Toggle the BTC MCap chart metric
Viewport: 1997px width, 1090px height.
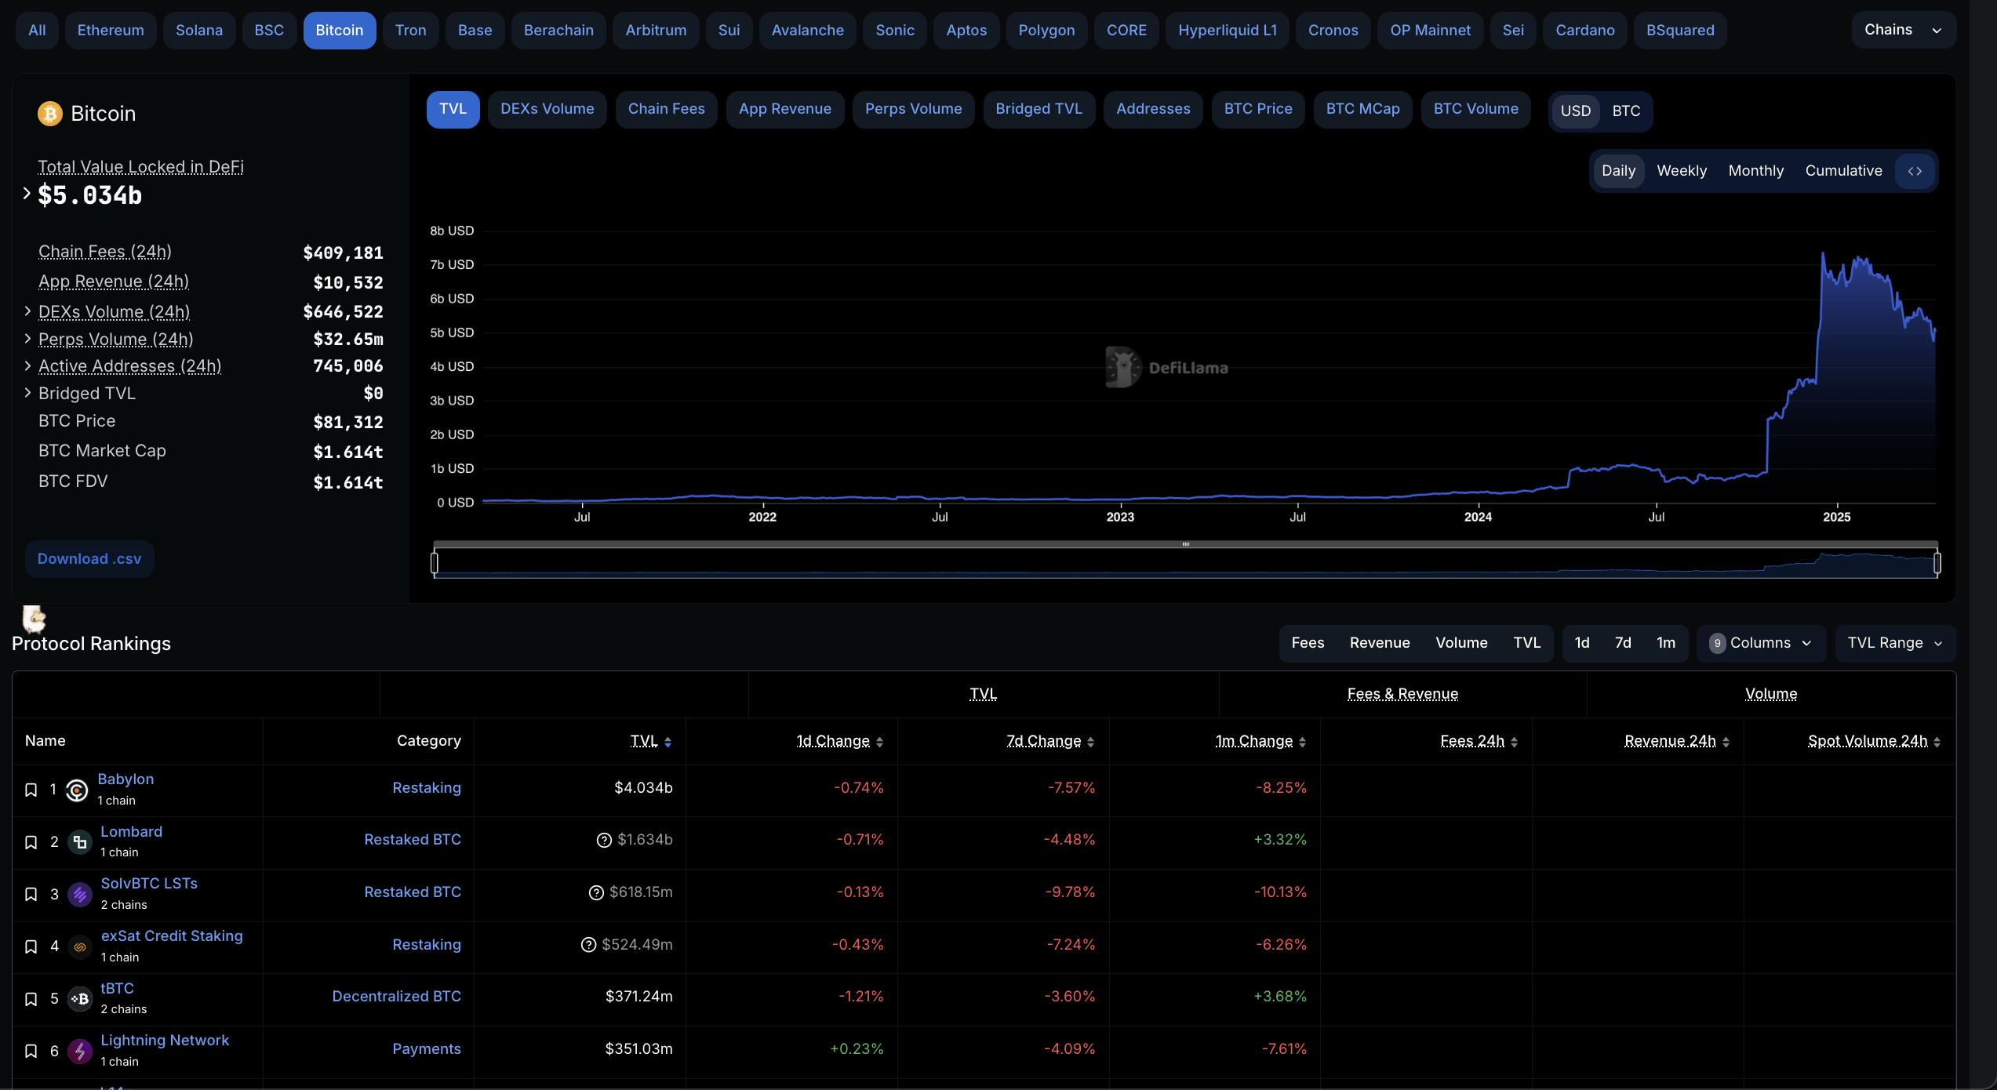click(1362, 109)
